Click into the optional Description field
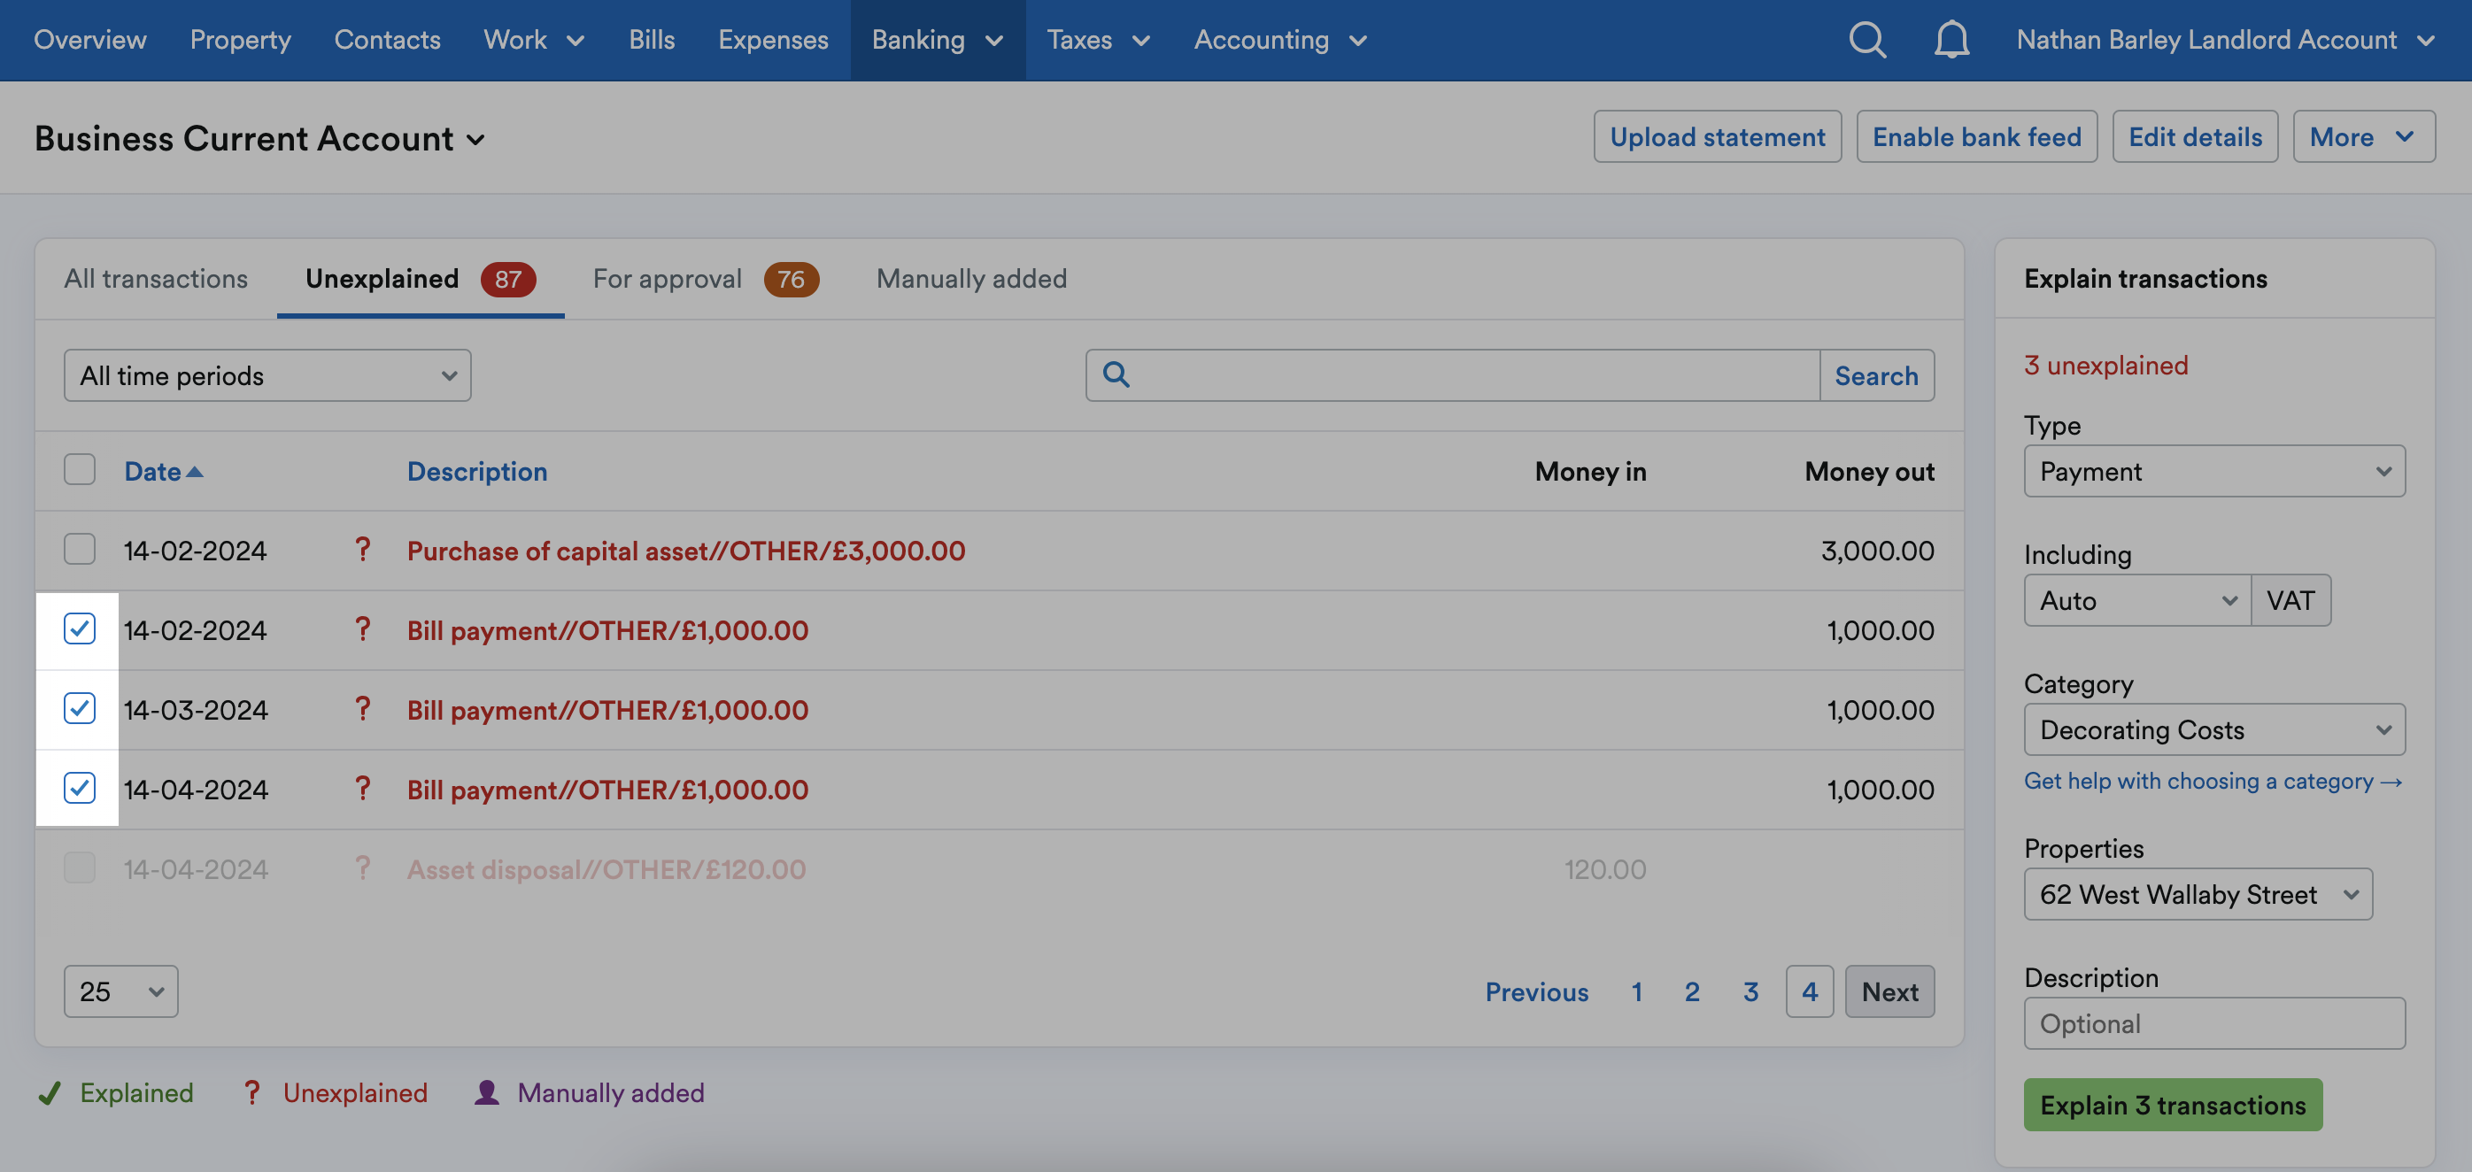Viewport: 2472px width, 1172px height. (x=2213, y=1023)
